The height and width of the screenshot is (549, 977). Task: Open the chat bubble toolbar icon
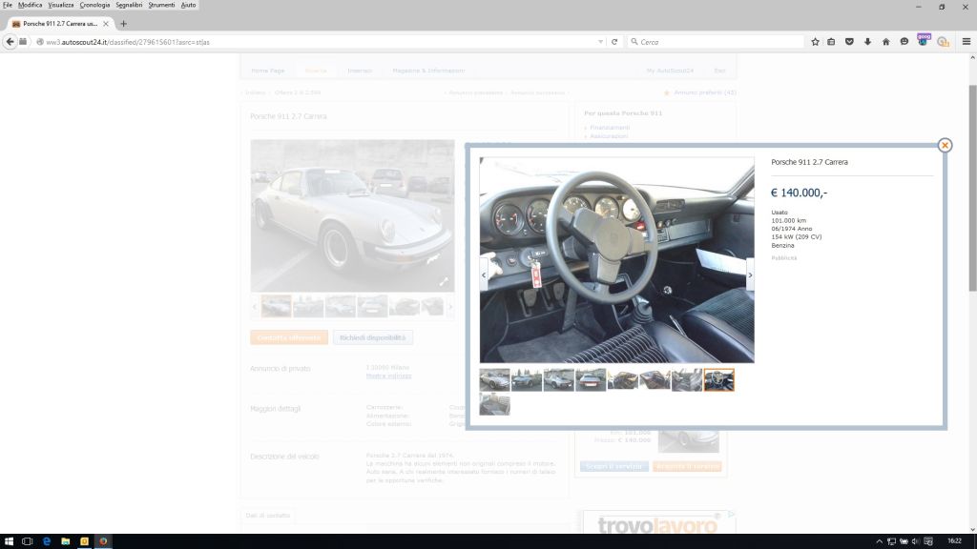pyautogui.click(x=904, y=42)
